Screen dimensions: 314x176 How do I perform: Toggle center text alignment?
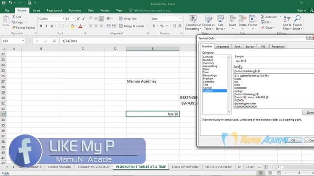pyautogui.click(x=96, y=26)
